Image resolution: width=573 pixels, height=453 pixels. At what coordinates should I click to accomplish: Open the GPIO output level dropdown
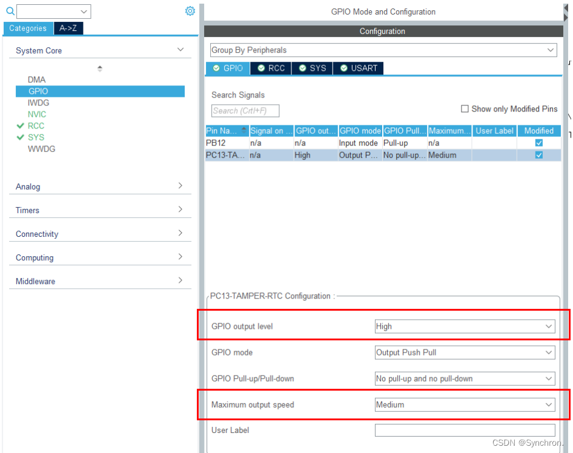(465, 326)
